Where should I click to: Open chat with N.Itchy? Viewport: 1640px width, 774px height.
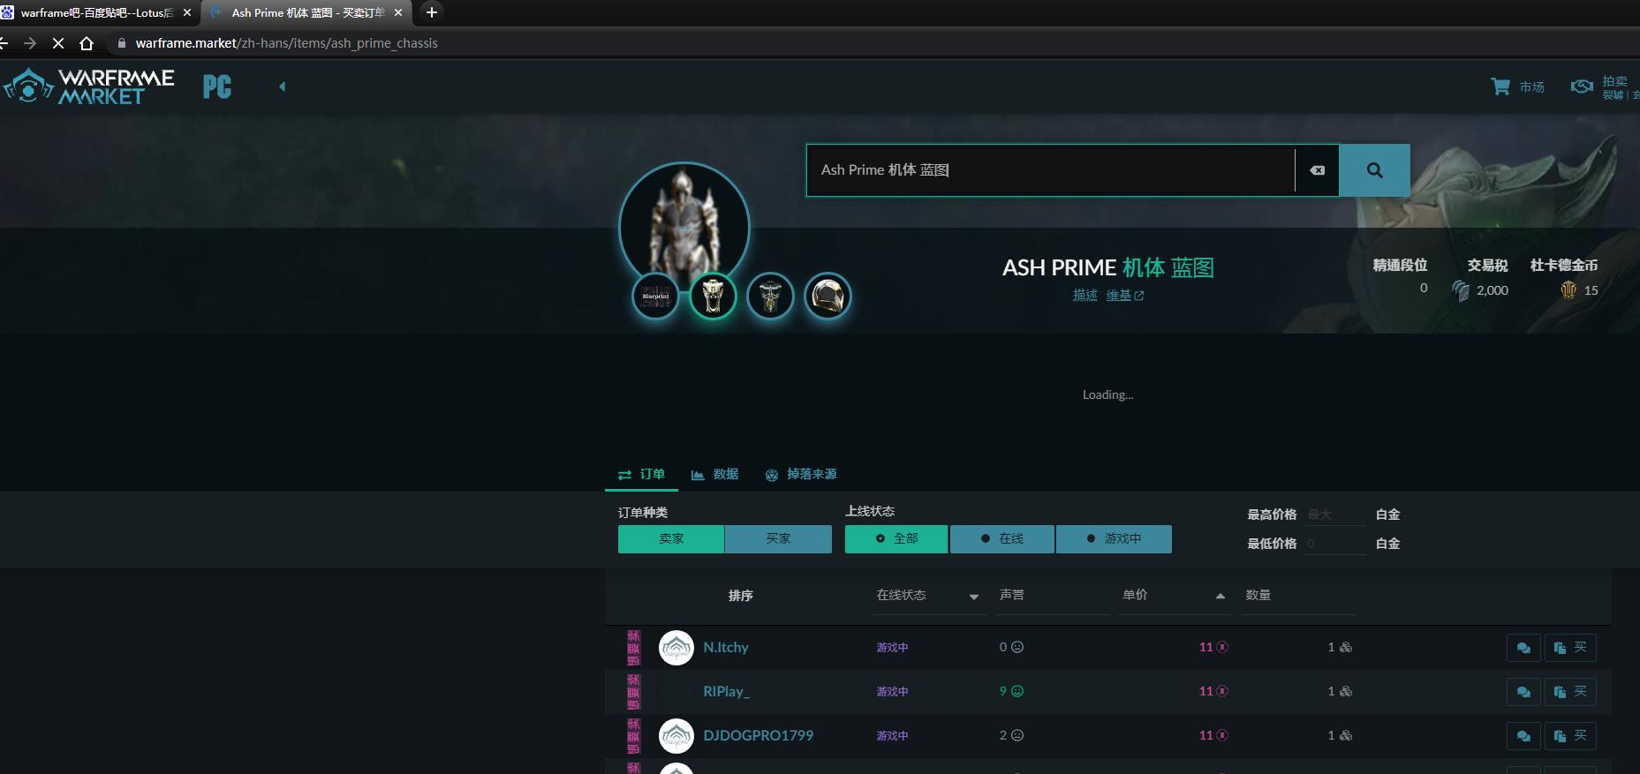1523,648
